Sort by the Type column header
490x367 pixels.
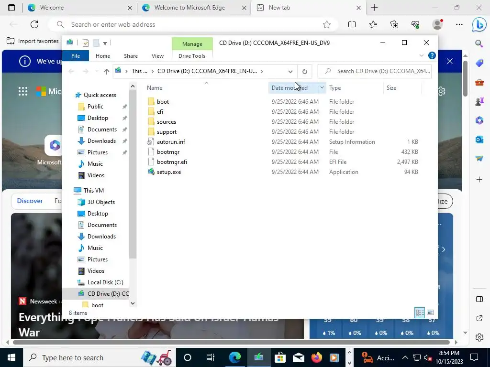click(x=355, y=88)
